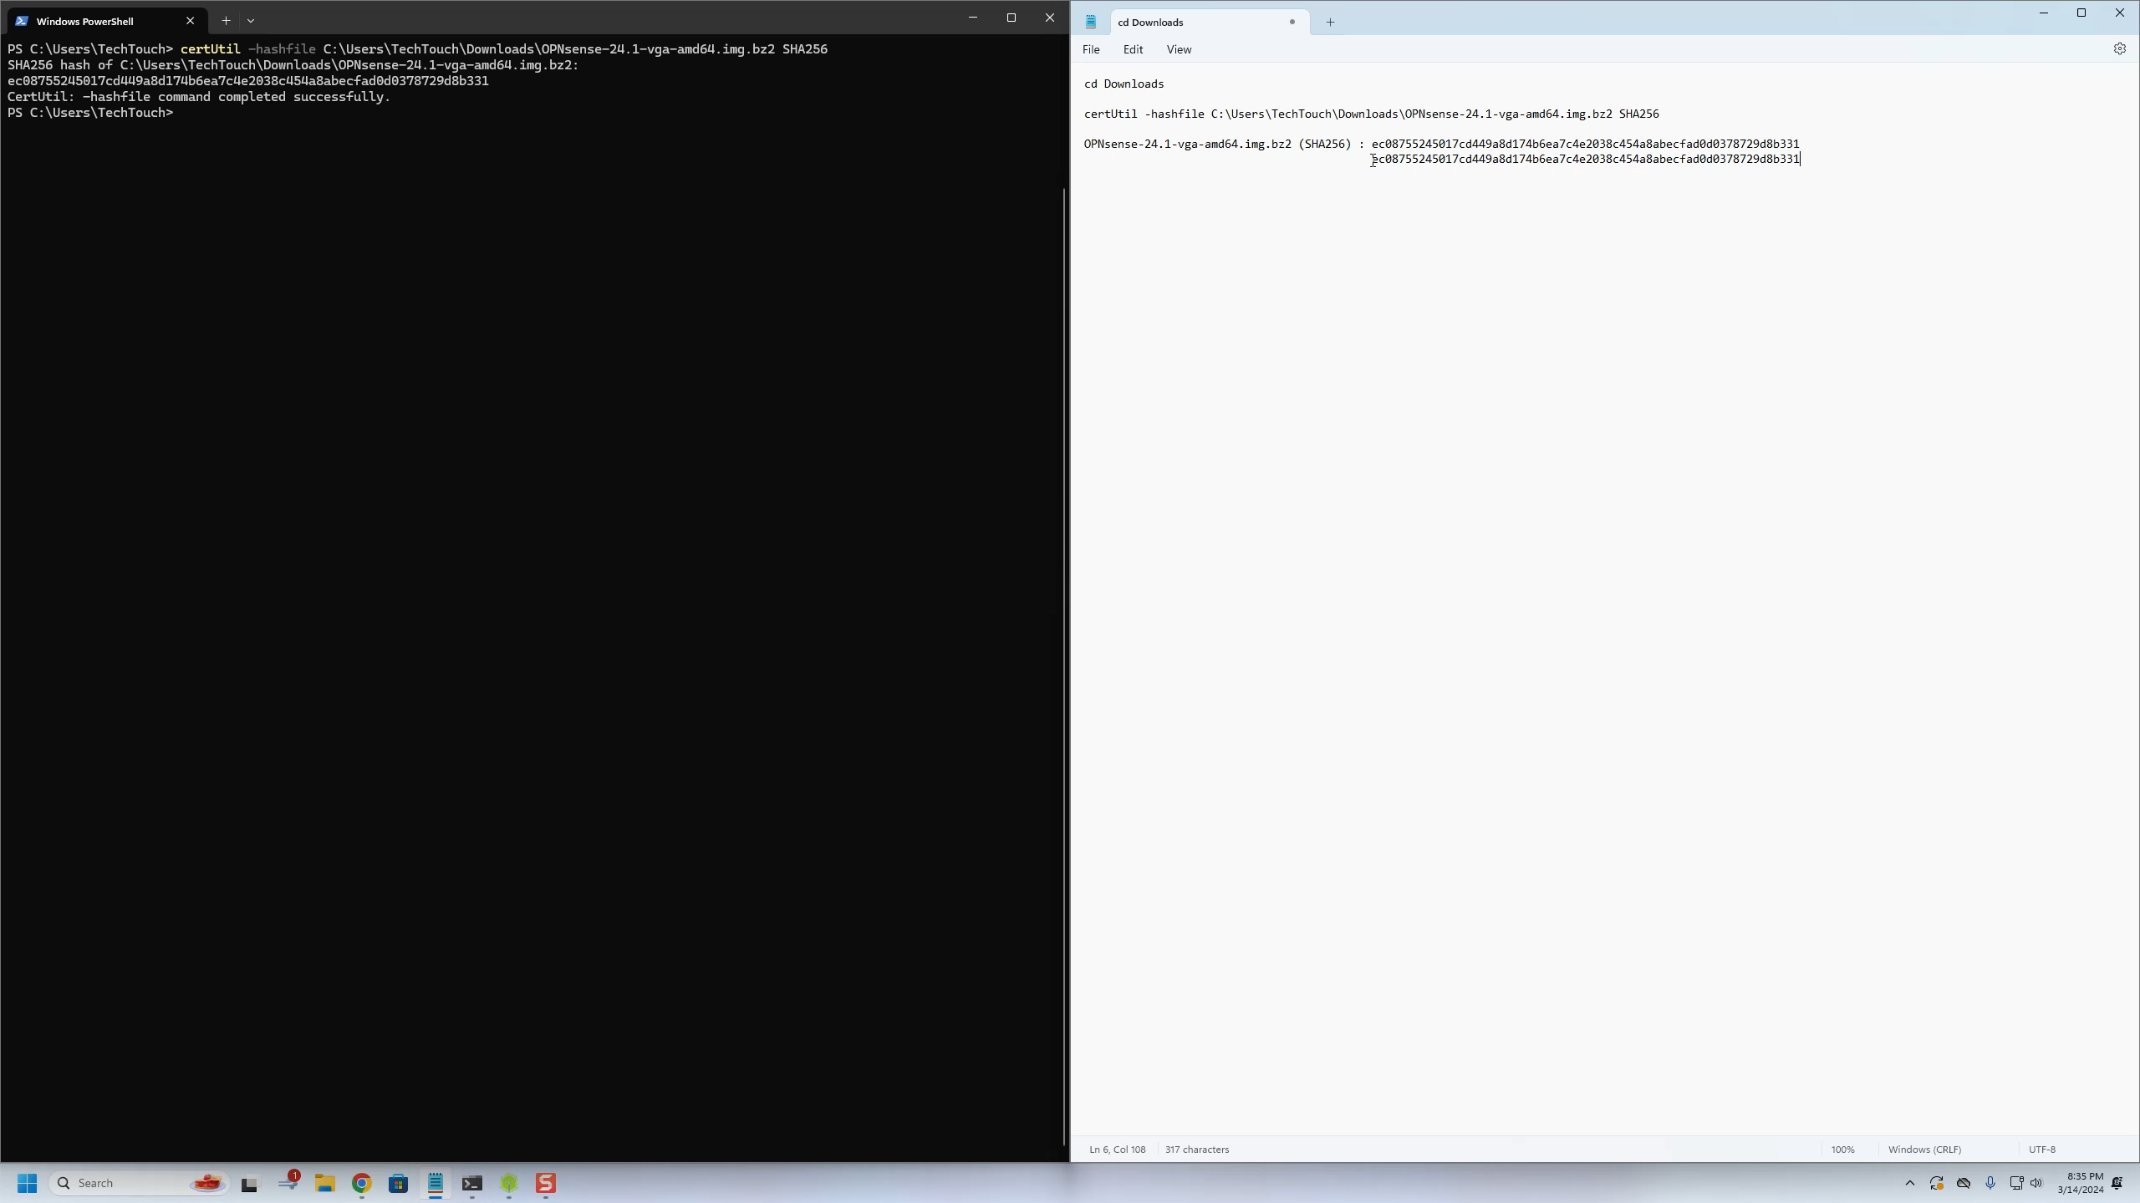Viewport: 2140px width, 1203px height.
Task: Click Google Chrome taskbar icon
Action: click(x=361, y=1183)
